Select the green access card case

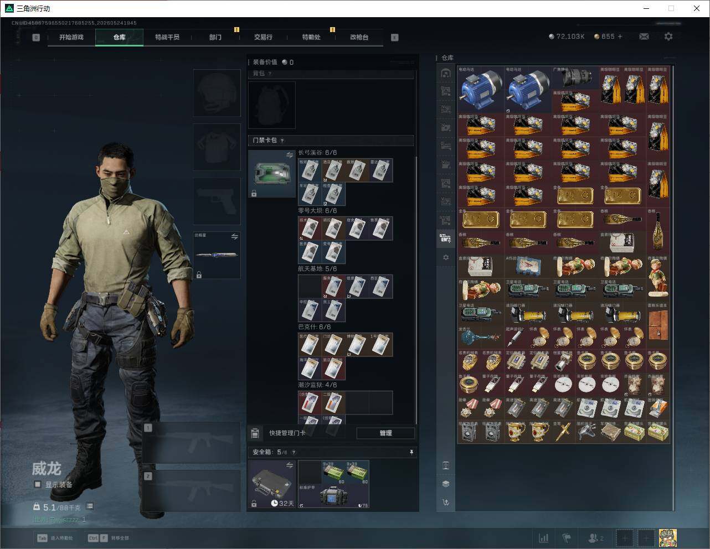(271, 174)
